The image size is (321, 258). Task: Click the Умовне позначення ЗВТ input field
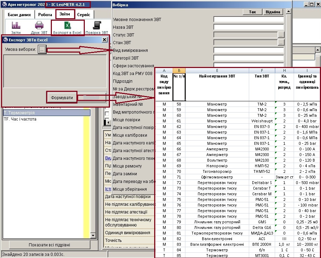coord(248,20)
